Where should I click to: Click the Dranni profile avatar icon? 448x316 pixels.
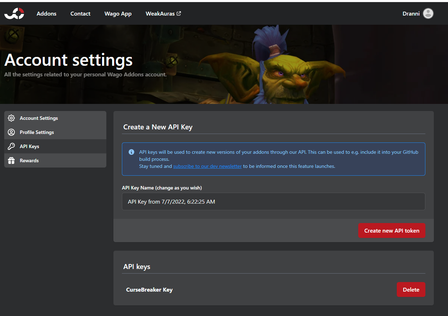tap(428, 13)
